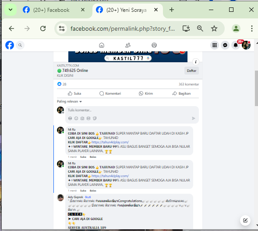Open notifications bell
This screenshot has height=231, width=258.
(236, 45)
